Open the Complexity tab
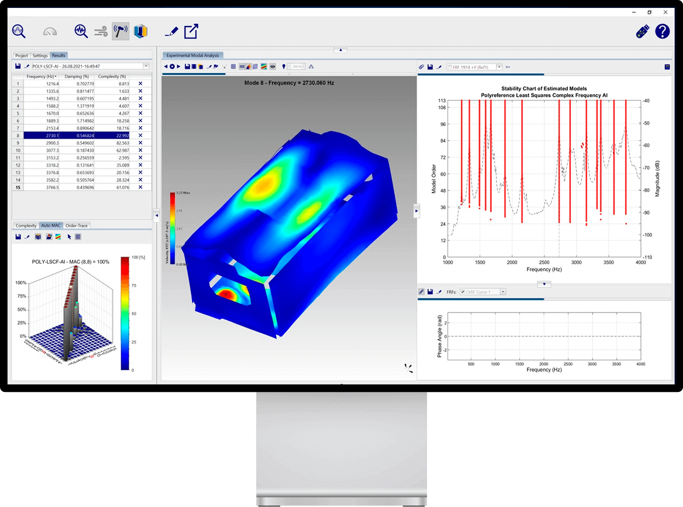Screen dimensions: 683x507 [x=26, y=226]
